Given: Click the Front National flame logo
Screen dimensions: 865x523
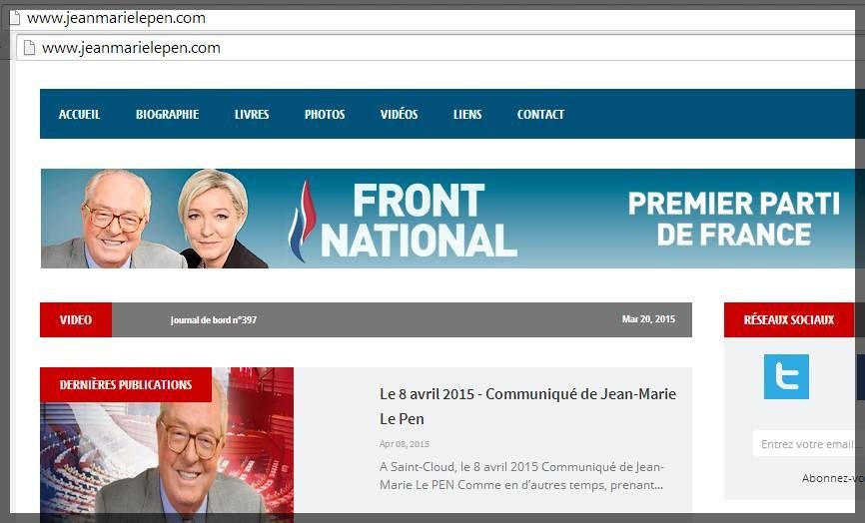Looking at the screenshot, I should point(303,221).
